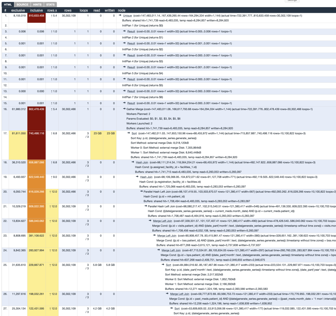Click arrow icon before row 21 Parallel Hash Left Join
This screenshot has width=336, height=316.
click(x=146, y=206)
